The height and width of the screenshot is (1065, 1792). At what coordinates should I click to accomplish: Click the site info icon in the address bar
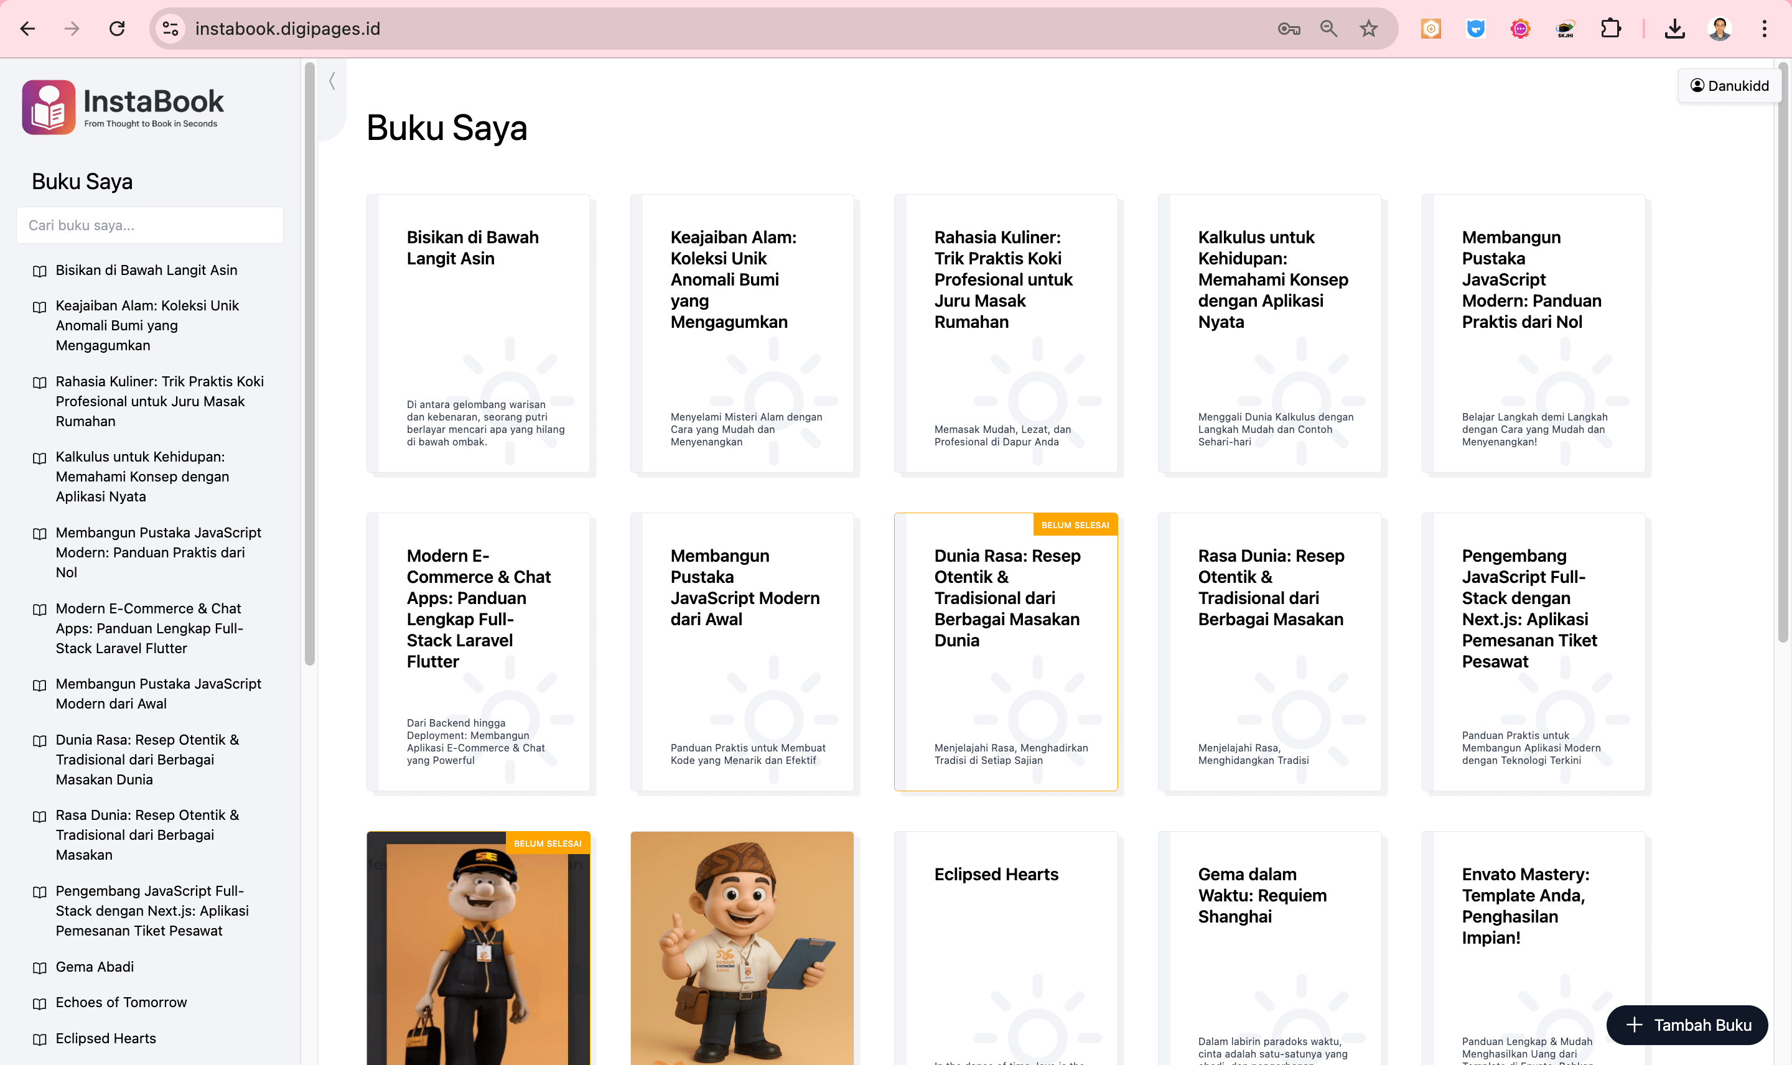(169, 29)
